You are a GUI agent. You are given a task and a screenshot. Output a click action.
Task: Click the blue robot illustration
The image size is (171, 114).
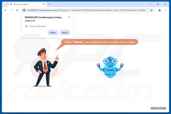[x=110, y=67]
